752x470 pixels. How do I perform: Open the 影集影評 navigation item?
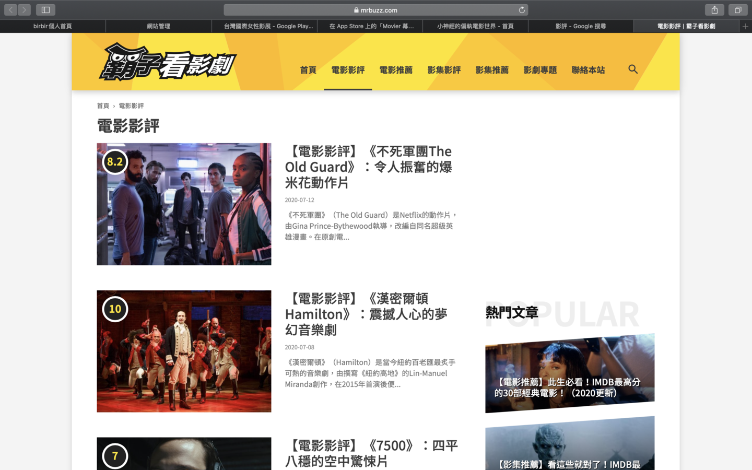tap(444, 70)
